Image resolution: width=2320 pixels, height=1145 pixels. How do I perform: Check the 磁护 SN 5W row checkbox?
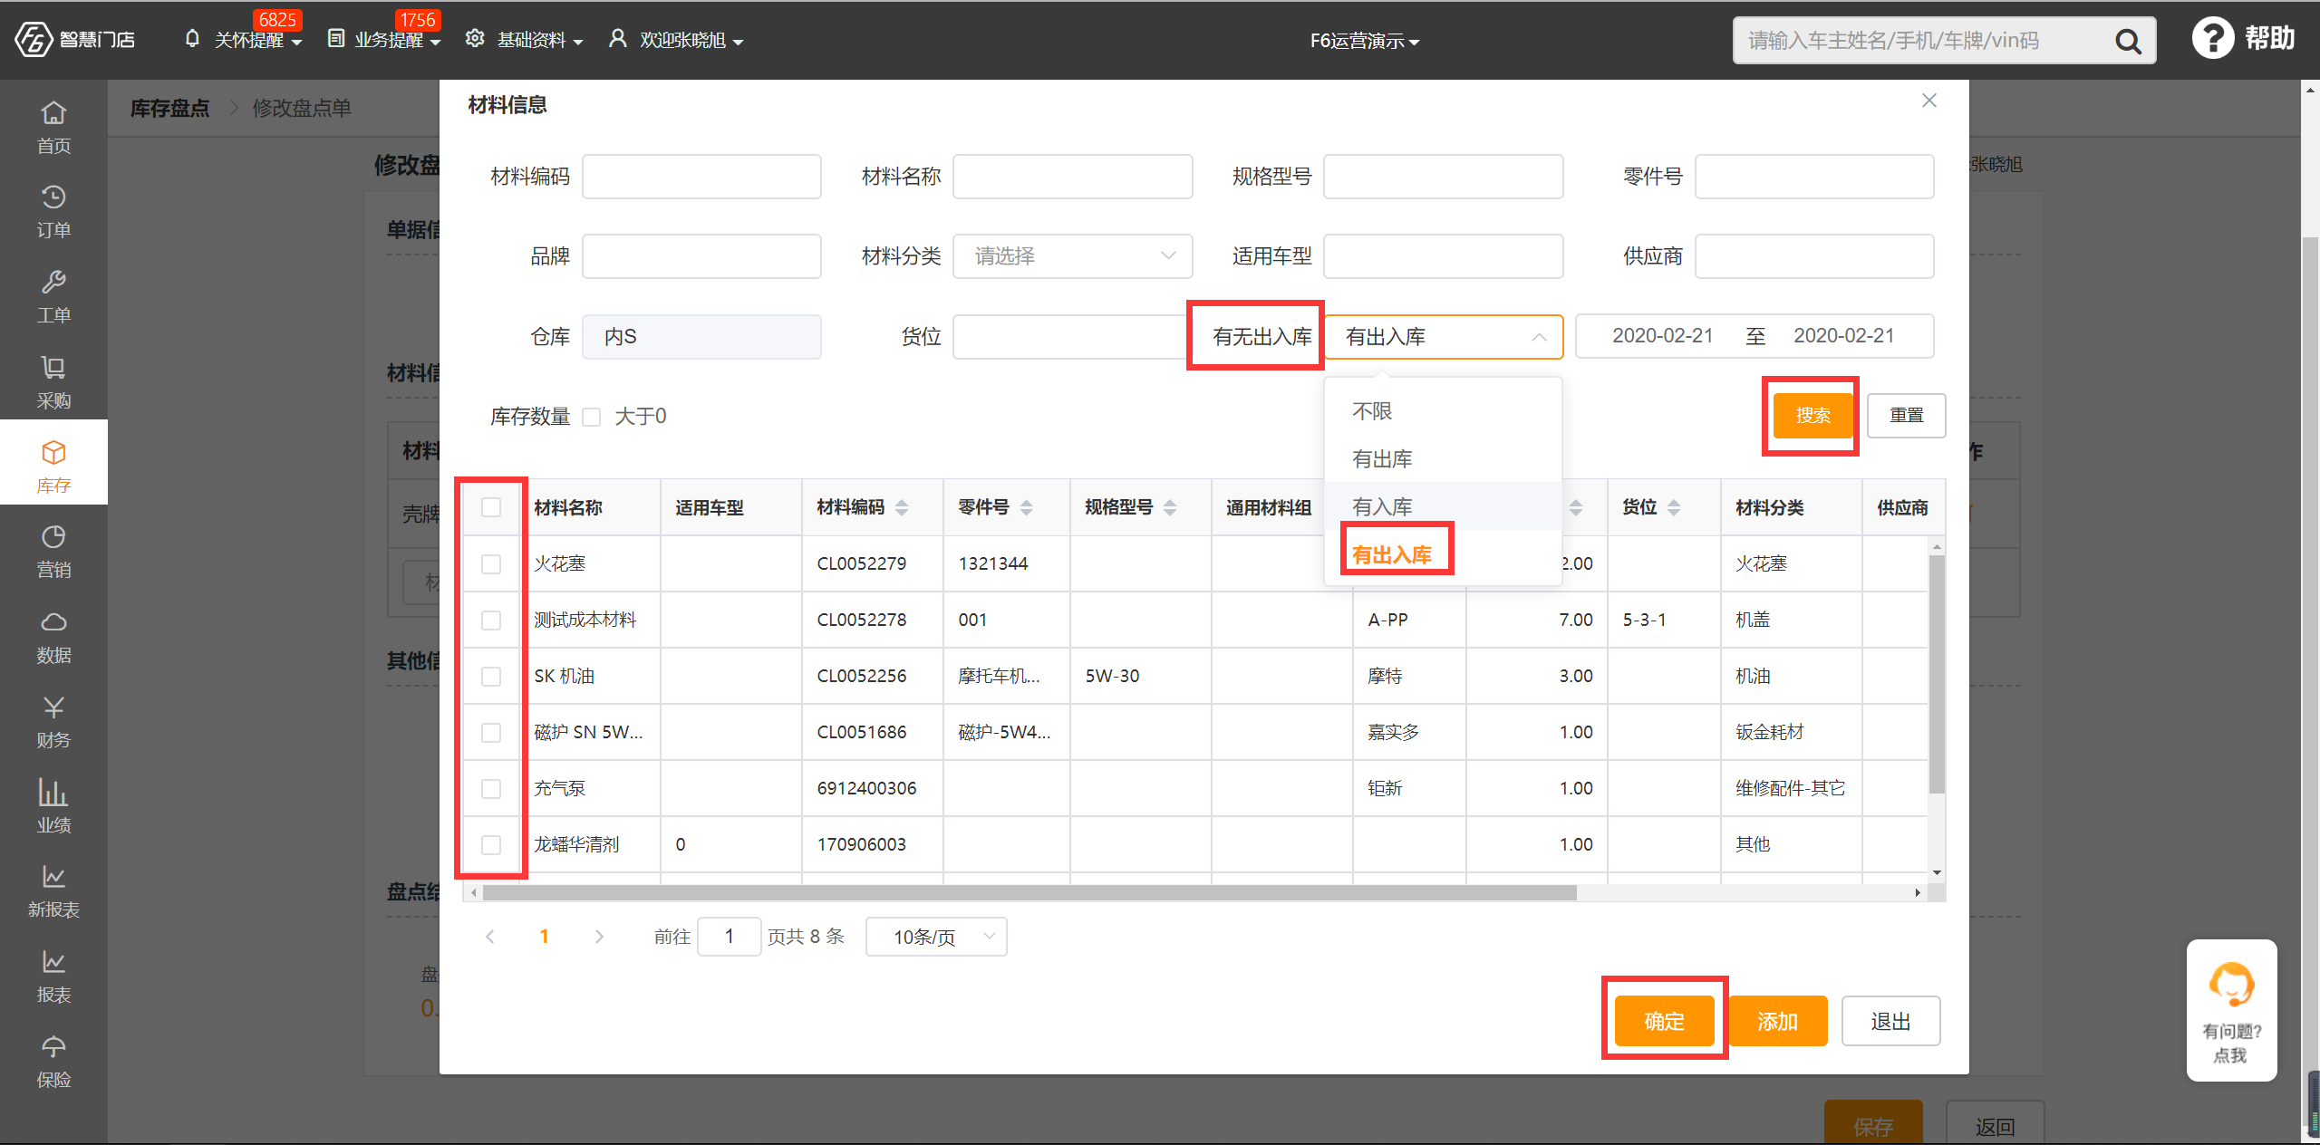click(x=491, y=733)
